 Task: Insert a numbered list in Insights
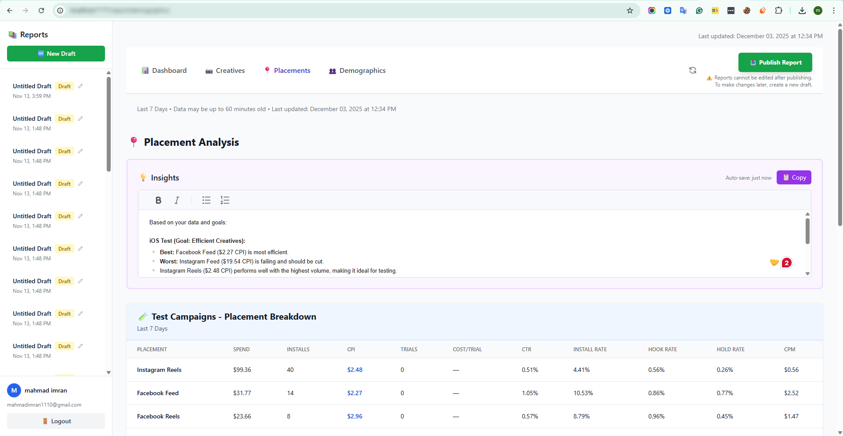pyautogui.click(x=225, y=200)
